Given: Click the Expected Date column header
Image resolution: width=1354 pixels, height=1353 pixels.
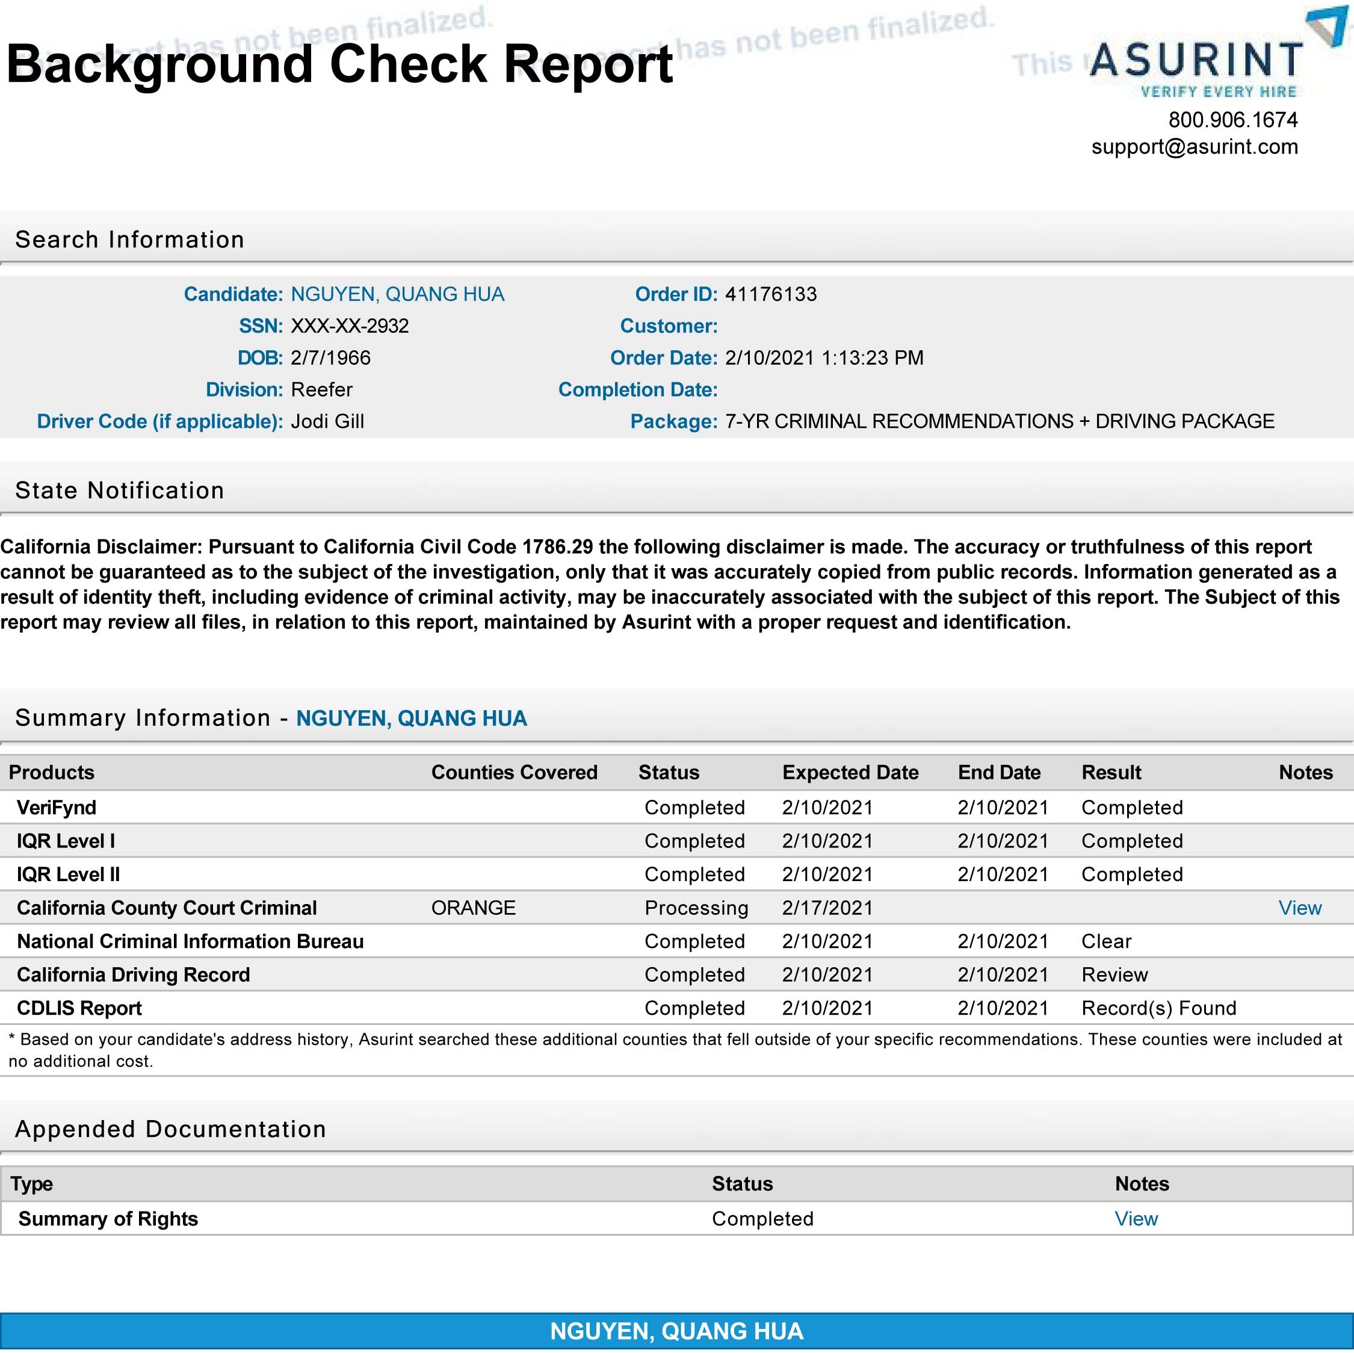Looking at the screenshot, I should (x=850, y=773).
